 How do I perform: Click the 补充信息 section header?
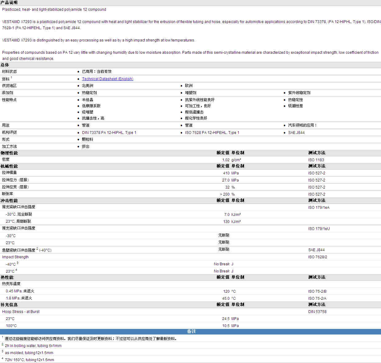pos(9,305)
